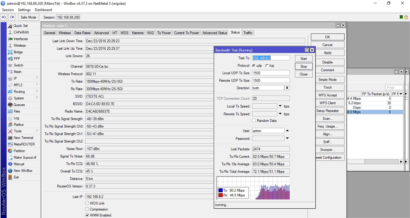
Task: Enable the Random Data checkbox
Action: point(254,121)
